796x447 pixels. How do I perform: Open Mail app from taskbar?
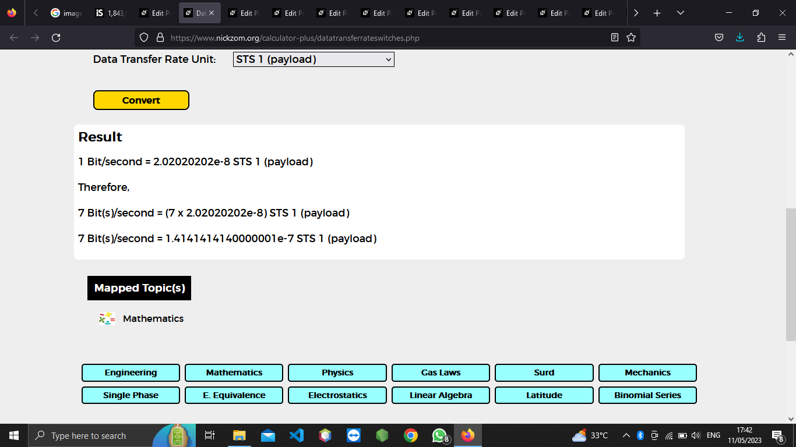(x=268, y=435)
